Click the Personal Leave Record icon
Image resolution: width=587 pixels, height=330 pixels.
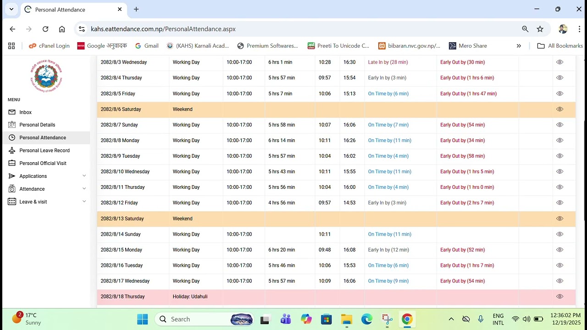[x=12, y=150]
